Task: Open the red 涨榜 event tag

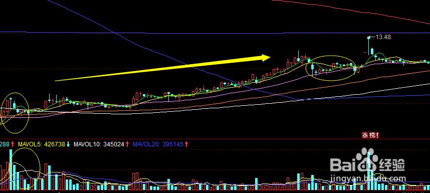Action: pos(370,135)
